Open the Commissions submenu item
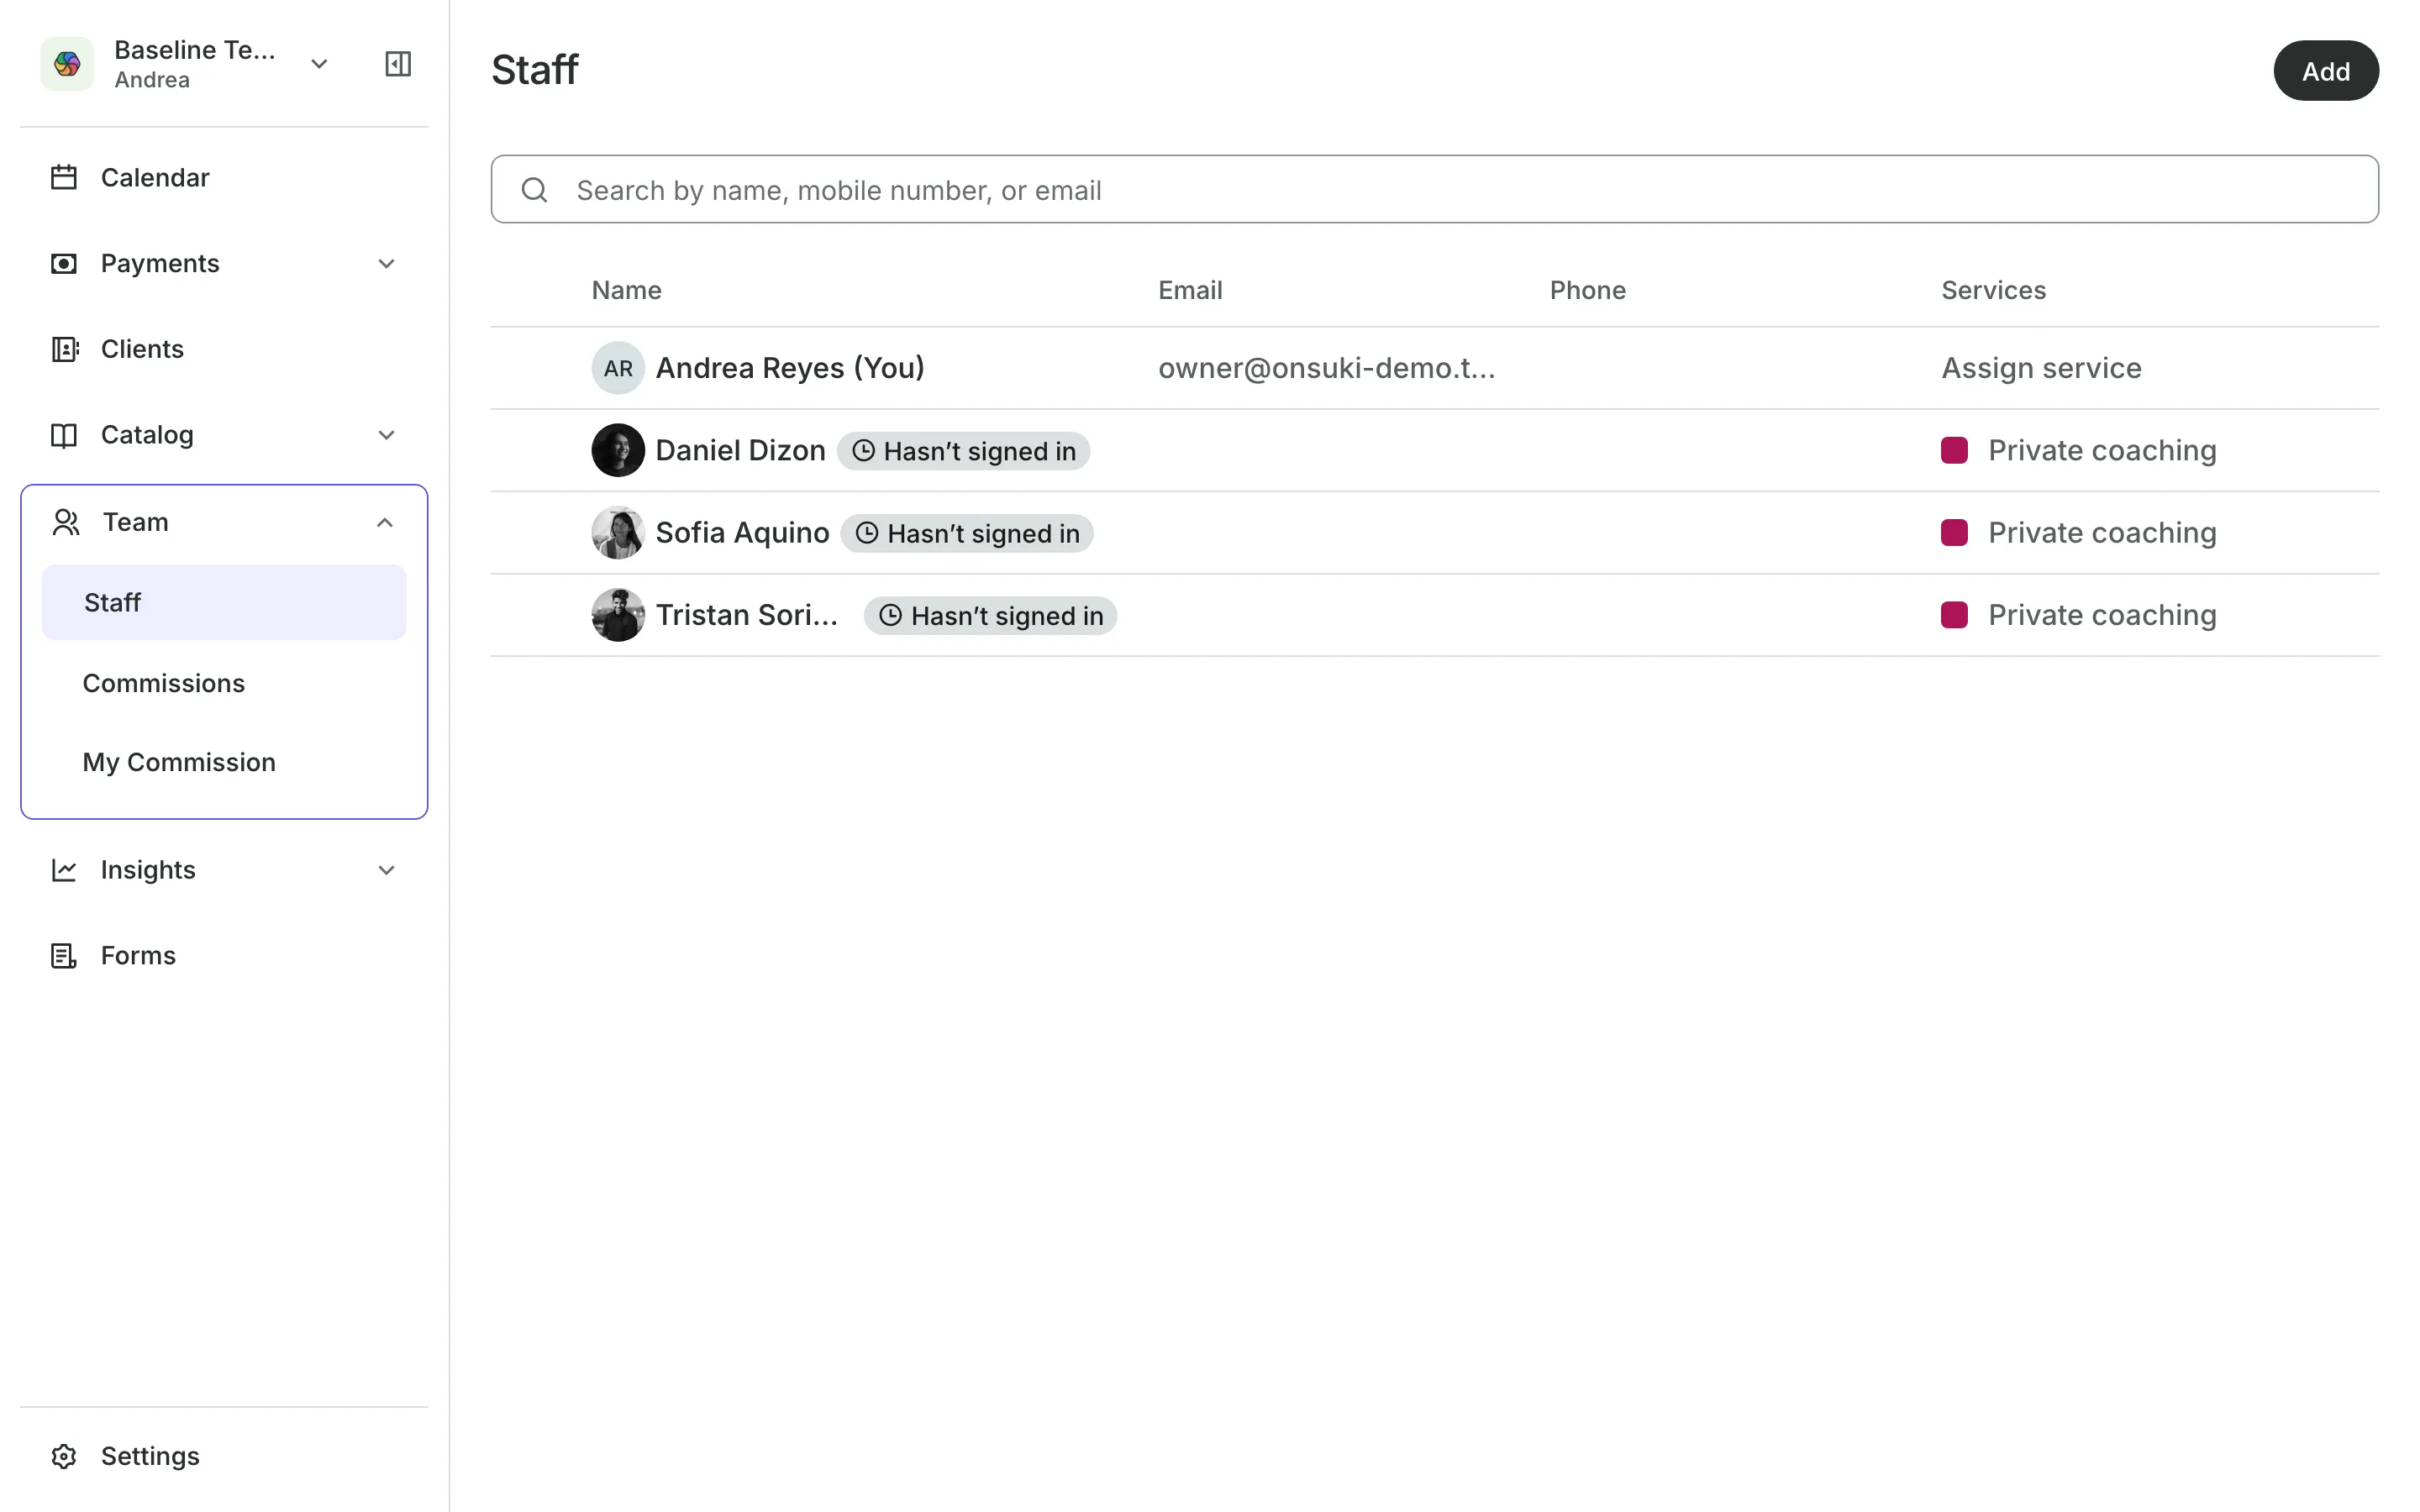The height and width of the screenshot is (1512, 2420). click(164, 683)
